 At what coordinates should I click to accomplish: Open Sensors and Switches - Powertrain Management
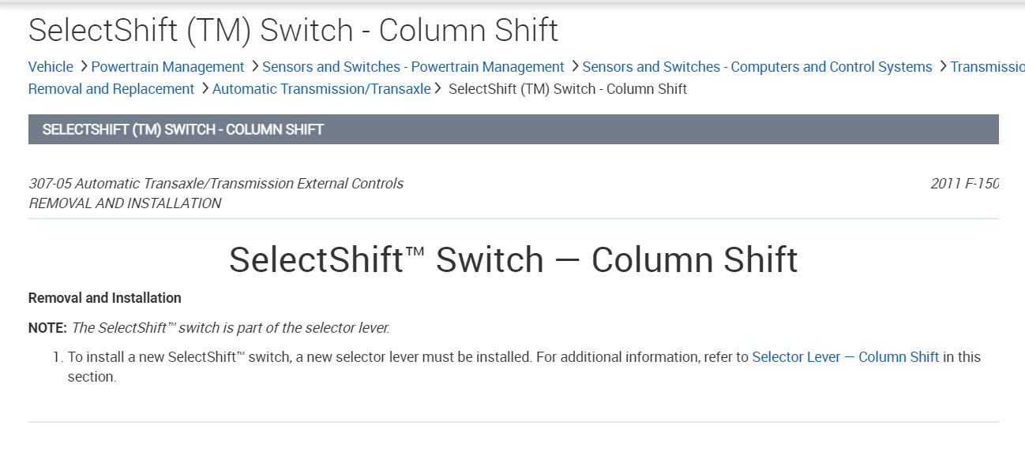point(413,67)
